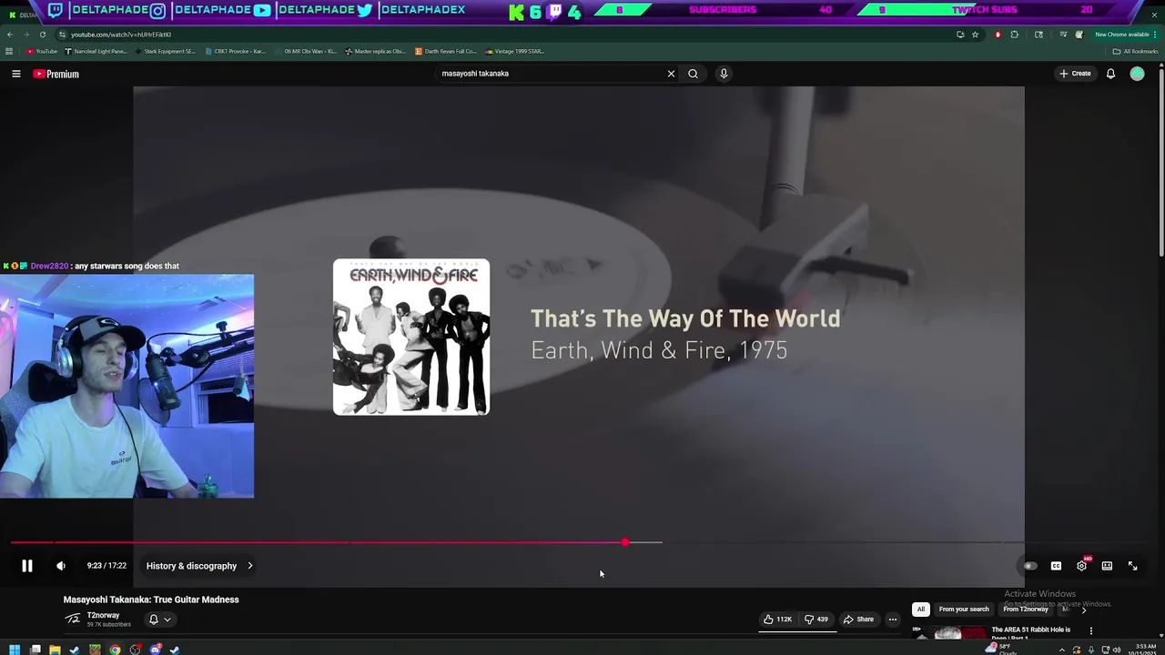Viewport: 1165px width, 655px height.
Task: Share the video
Action: pyautogui.click(x=858, y=620)
